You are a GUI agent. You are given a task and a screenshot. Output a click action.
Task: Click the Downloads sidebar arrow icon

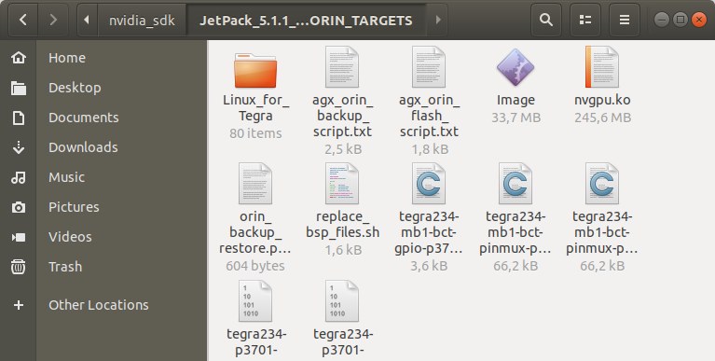click(x=19, y=147)
